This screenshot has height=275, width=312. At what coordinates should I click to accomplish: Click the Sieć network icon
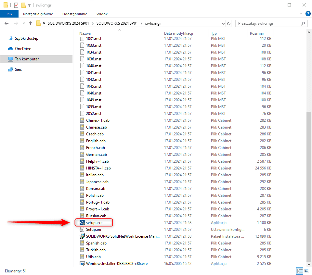point(11,69)
